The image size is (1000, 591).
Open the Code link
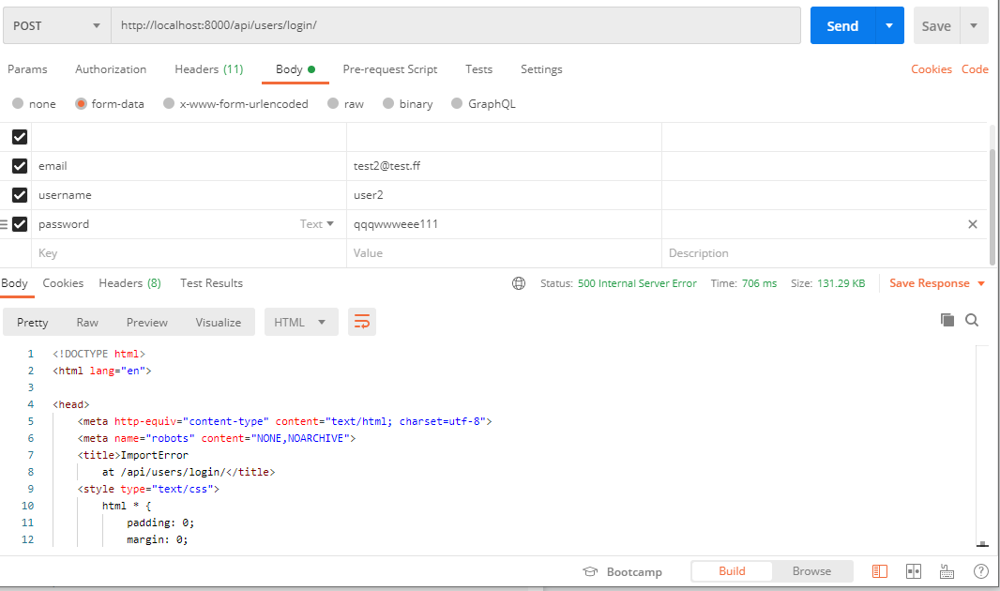[x=975, y=68]
